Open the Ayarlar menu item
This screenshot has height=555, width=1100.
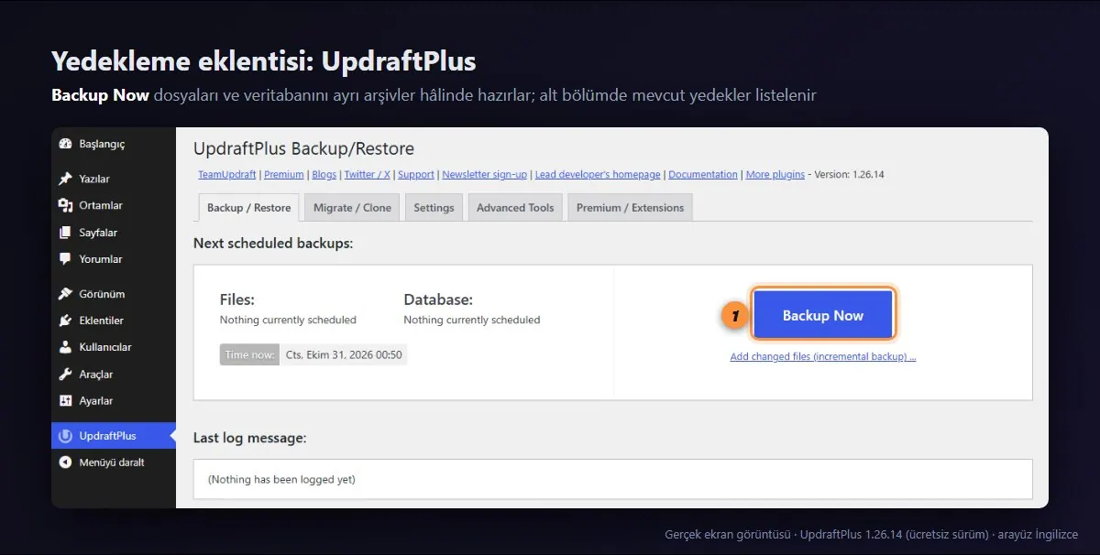point(114,401)
